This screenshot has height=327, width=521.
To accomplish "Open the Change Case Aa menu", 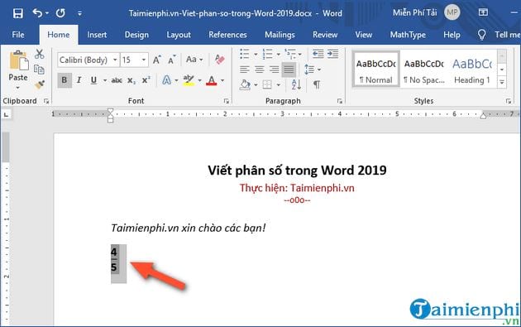I will tap(194, 60).
